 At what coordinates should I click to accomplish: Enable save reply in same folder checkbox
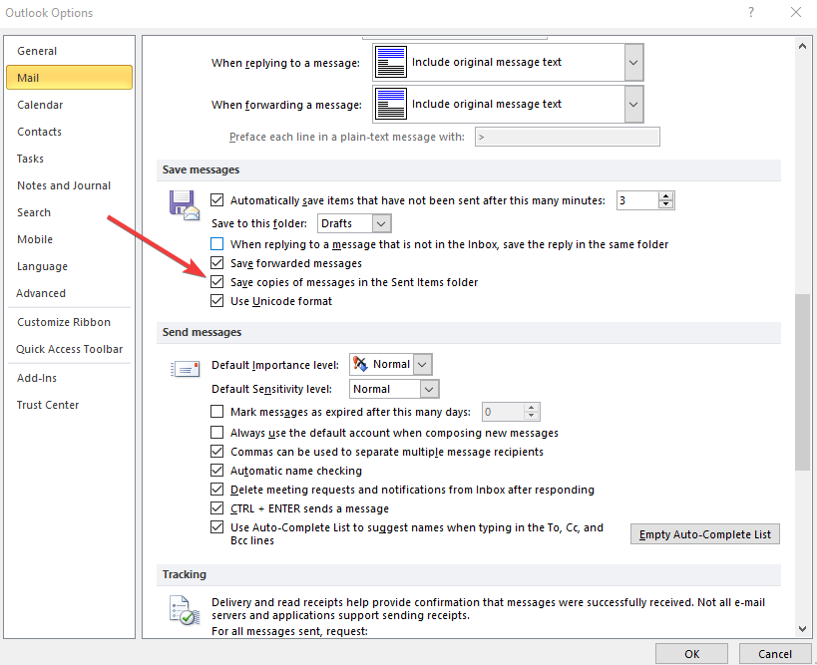click(216, 243)
